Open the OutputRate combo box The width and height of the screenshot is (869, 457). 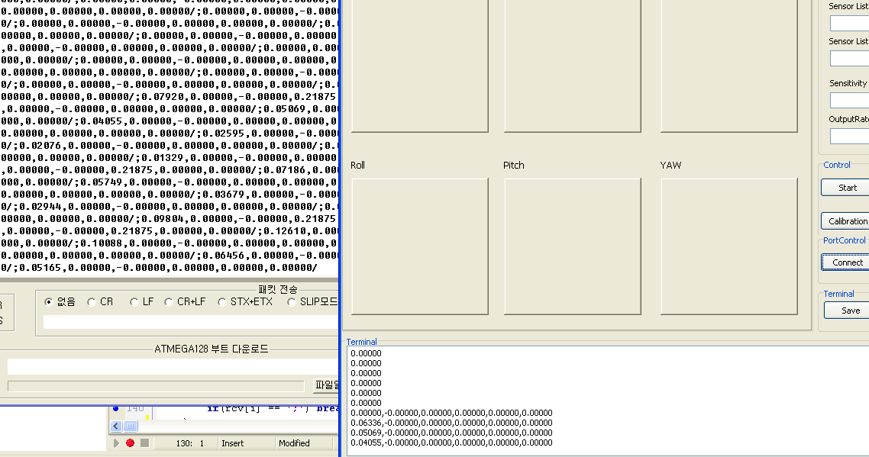pos(849,136)
